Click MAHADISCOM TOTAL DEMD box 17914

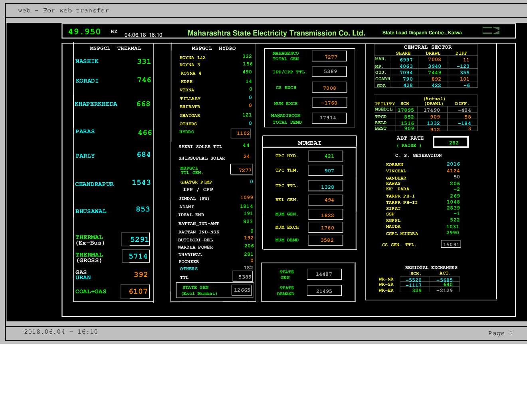click(329, 118)
